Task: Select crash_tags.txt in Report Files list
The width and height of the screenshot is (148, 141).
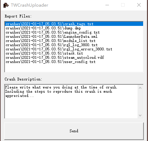Action: coord(74,24)
